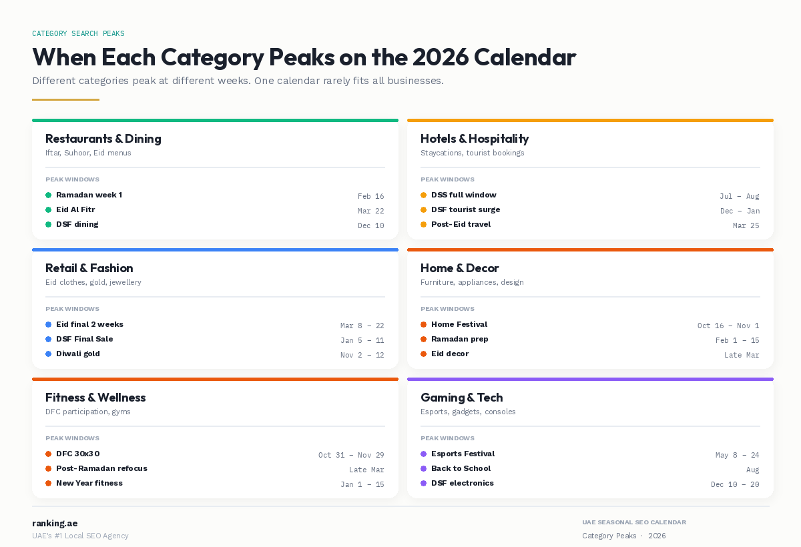Click the Hotels & Hospitality heading
801x547 pixels.
click(474, 139)
